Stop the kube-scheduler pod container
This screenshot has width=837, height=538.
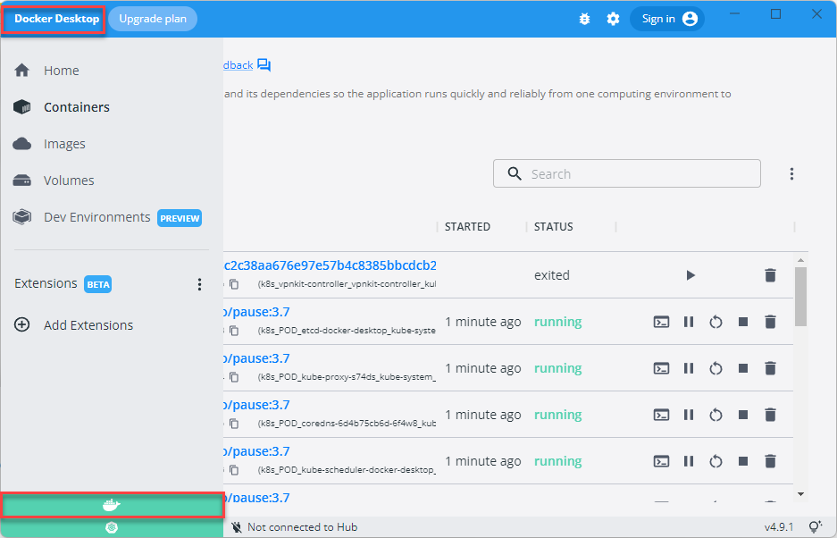(743, 461)
